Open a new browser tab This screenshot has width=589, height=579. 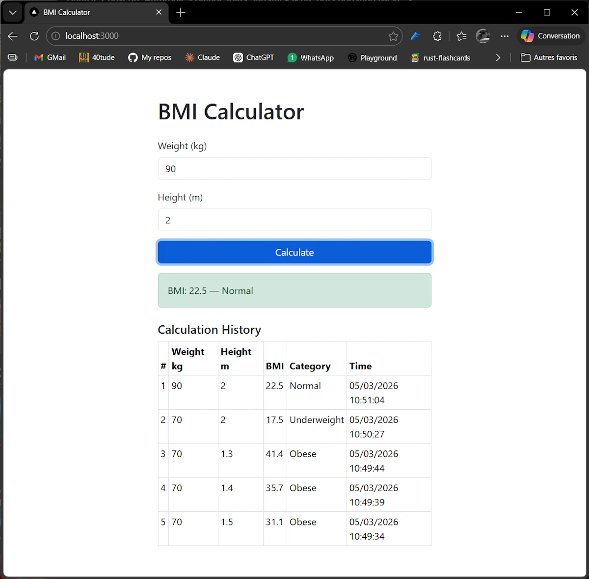[x=181, y=12]
